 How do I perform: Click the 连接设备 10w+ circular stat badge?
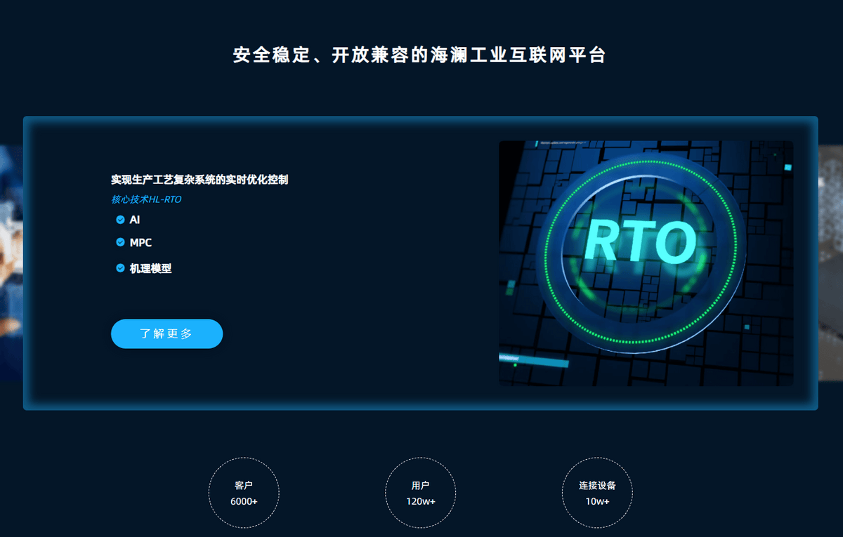(597, 493)
